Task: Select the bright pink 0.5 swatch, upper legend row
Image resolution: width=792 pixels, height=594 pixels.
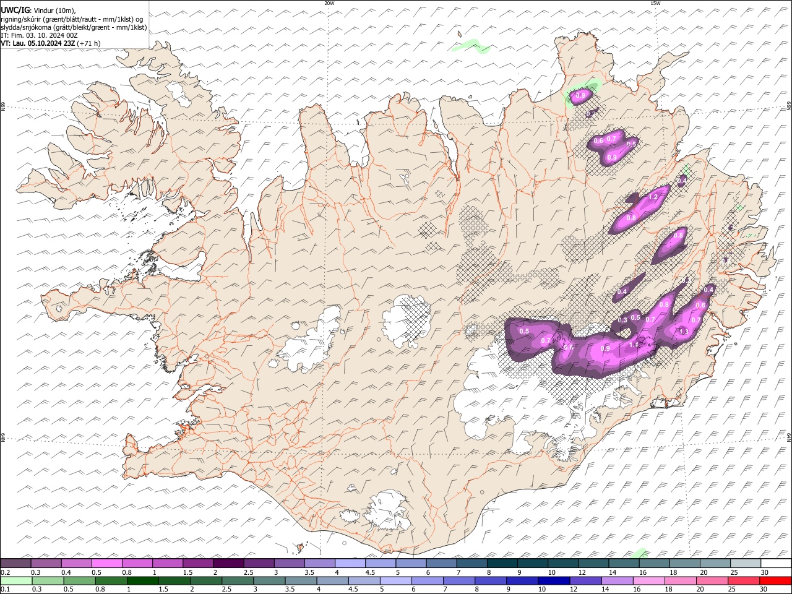Action: (107, 564)
